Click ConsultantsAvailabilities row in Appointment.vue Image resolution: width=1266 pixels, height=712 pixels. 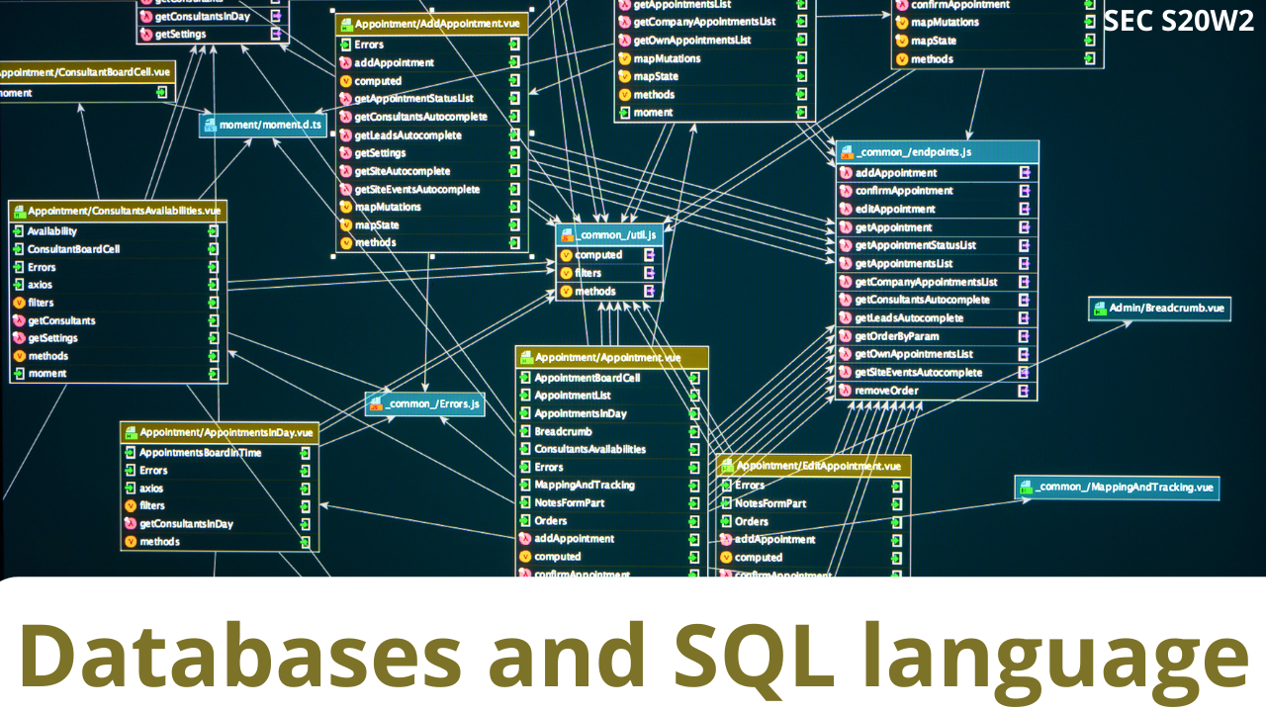point(611,449)
